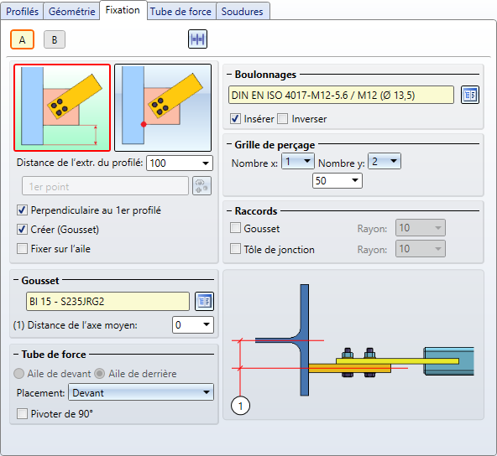Select side A button
The width and height of the screenshot is (497, 456).
[x=22, y=39]
